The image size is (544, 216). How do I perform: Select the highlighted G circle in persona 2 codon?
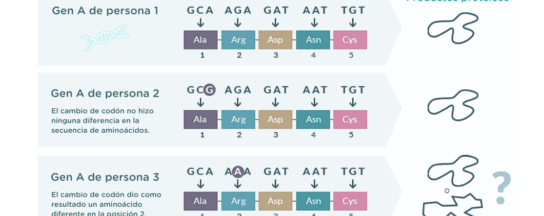(x=209, y=90)
